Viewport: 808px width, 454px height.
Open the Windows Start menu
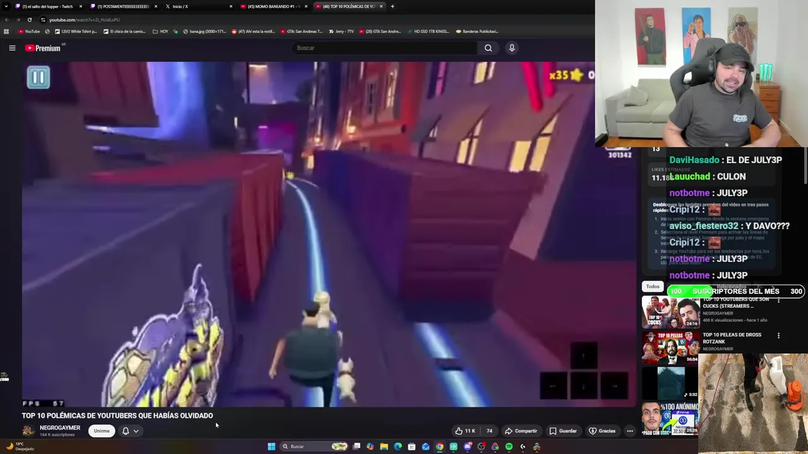271,446
